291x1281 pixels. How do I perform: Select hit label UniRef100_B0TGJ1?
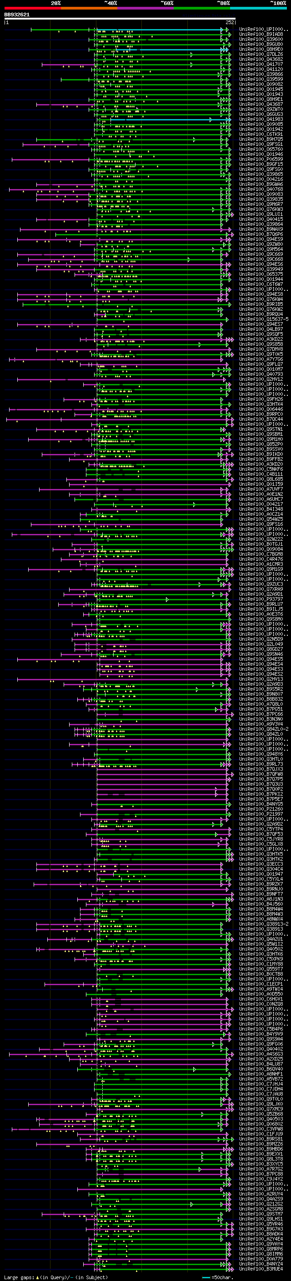coord(261,544)
